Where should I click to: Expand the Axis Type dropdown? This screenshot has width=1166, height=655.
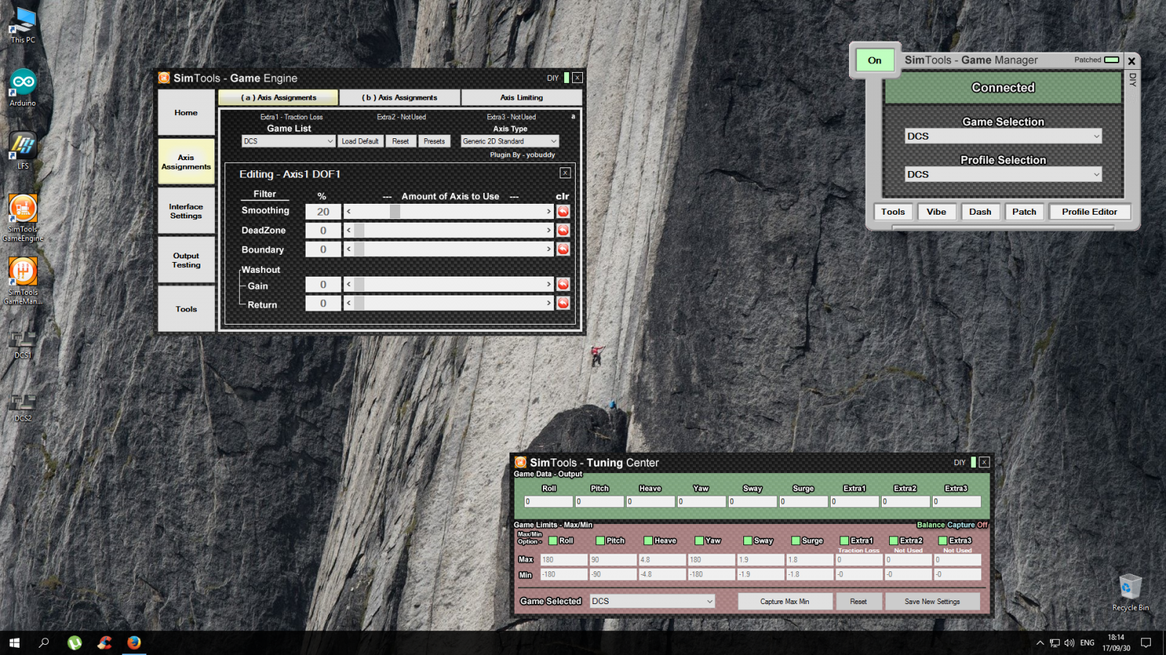click(x=554, y=141)
